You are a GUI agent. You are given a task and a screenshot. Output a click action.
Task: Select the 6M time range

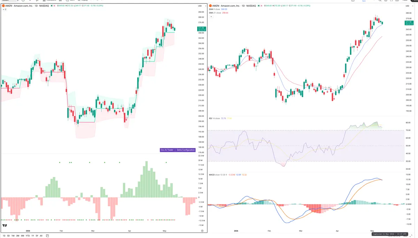click(x=22, y=236)
